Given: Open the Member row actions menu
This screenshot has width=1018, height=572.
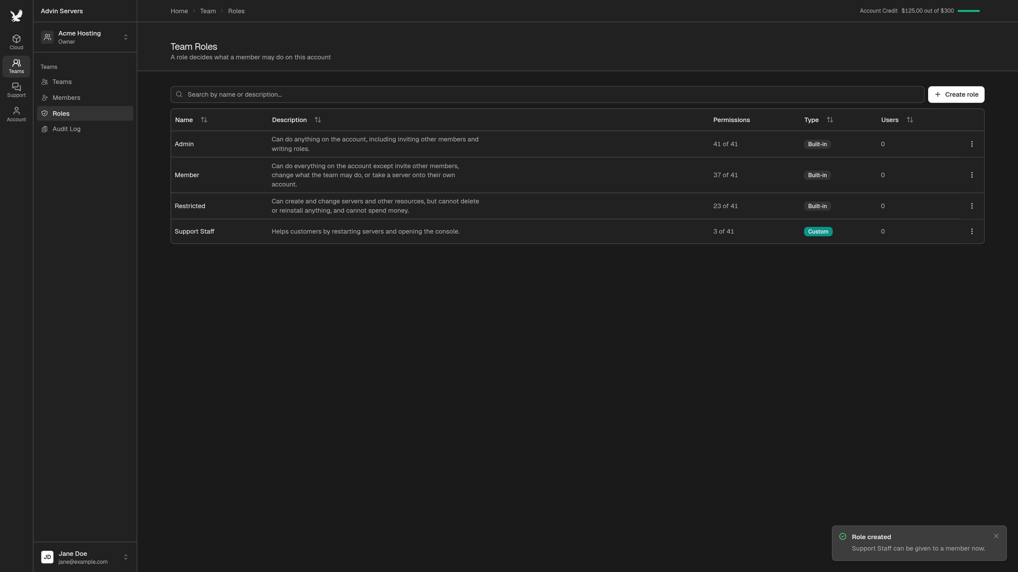Looking at the screenshot, I should 972,175.
